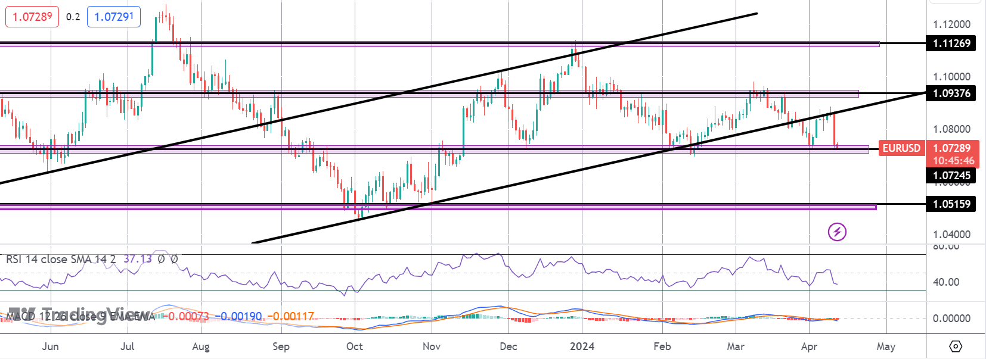Select the 1.09376 price level label
This screenshot has height=359, width=986.
tap(951, 93)
